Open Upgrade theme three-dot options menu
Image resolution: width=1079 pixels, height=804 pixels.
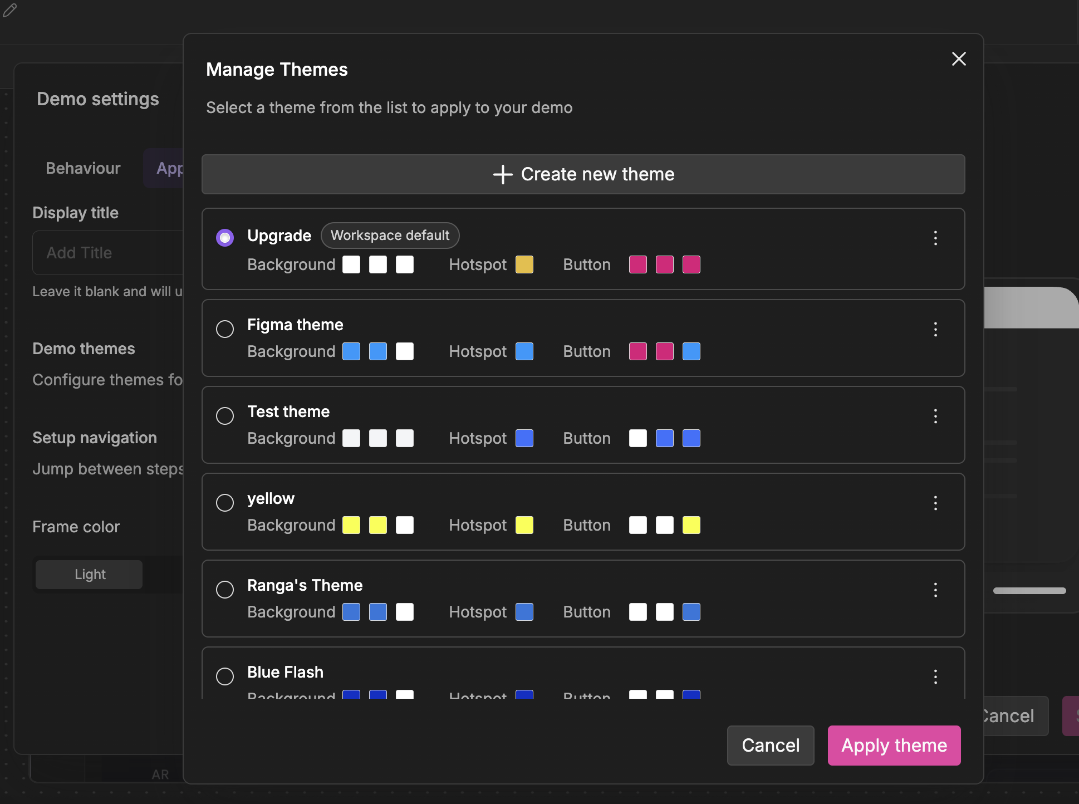point(935,238)
